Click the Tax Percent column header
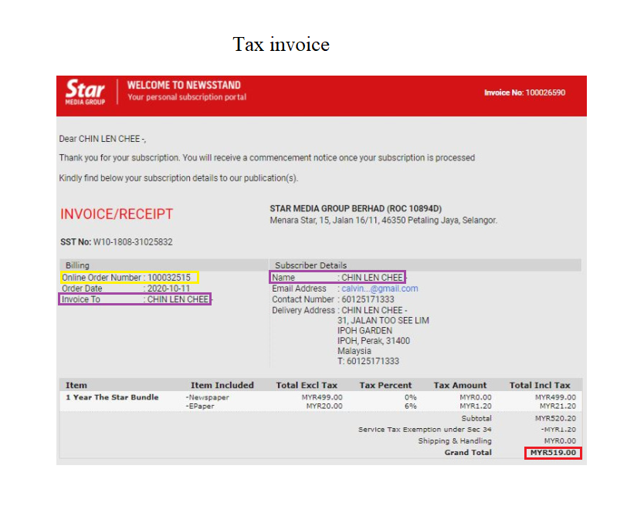 (x=385, y=386)
